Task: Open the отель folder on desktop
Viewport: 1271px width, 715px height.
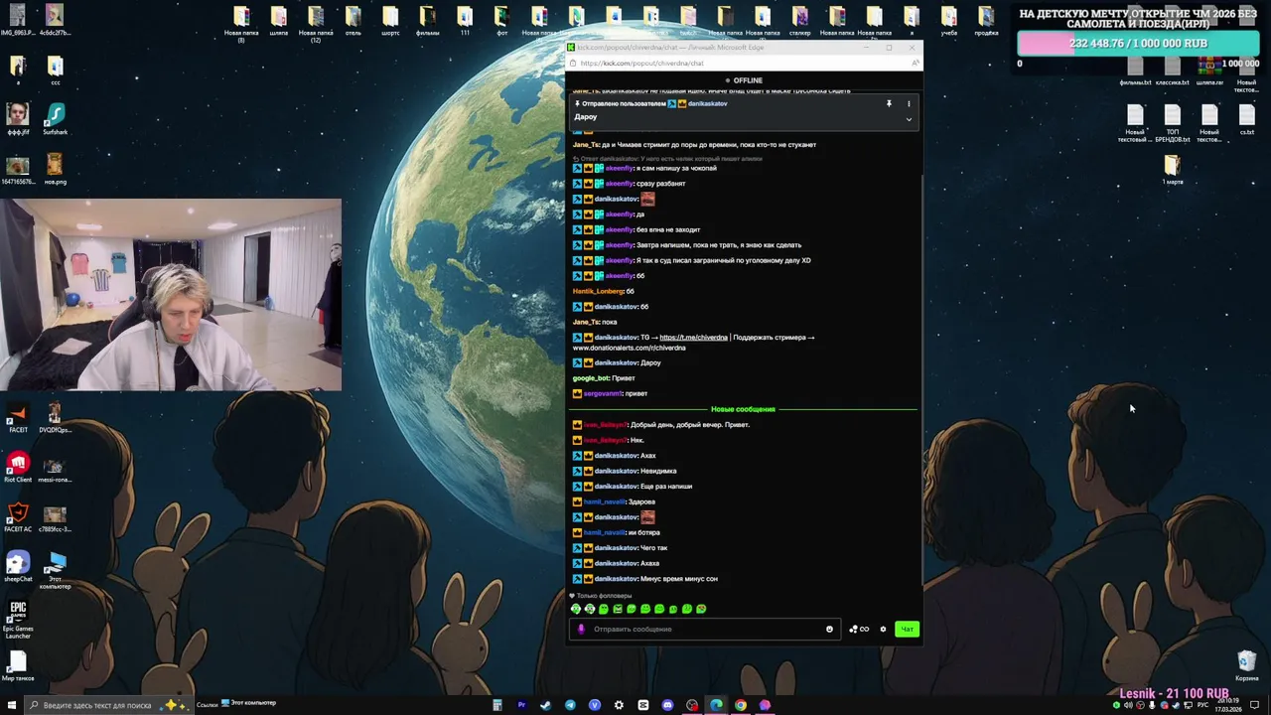Action: click(x=353, y=22)
